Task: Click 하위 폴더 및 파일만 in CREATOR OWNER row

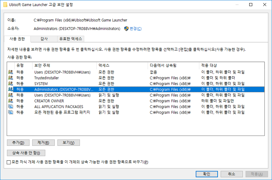Action: [218, 101]
